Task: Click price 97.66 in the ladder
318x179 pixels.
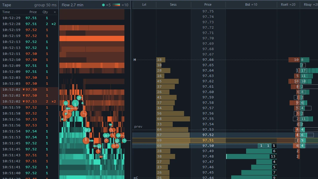Action: [208, 60]
